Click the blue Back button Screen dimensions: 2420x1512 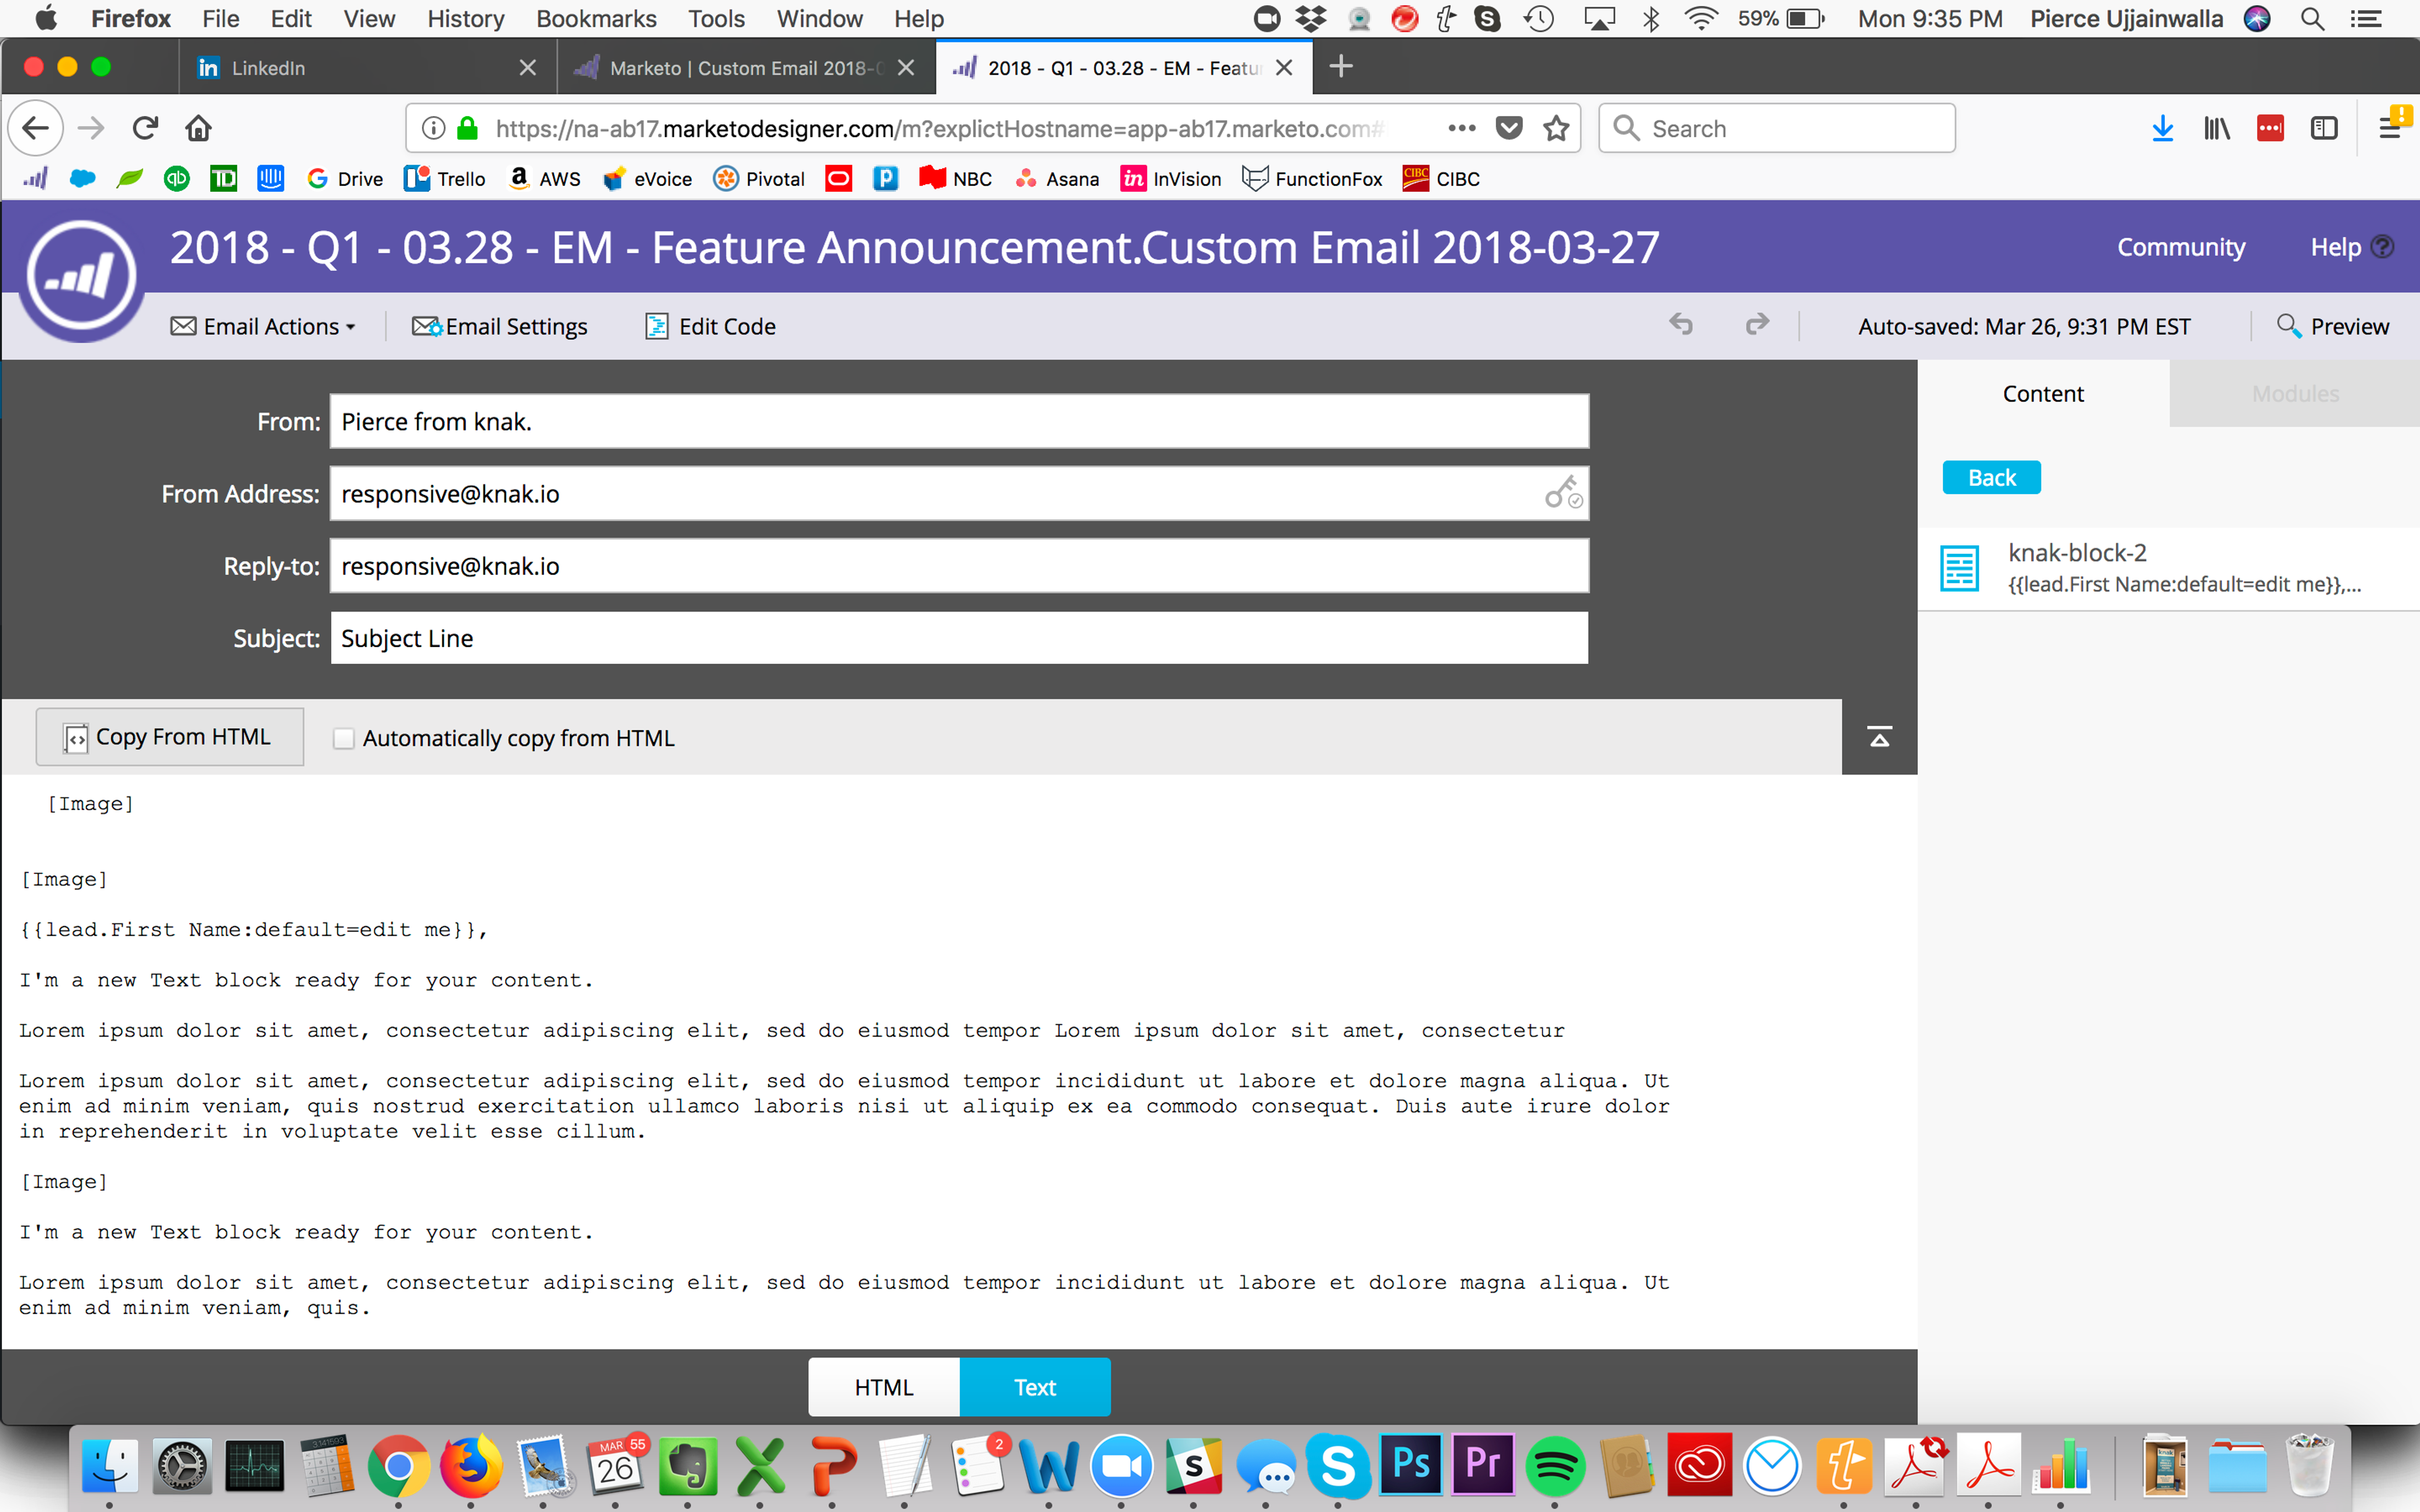pyautogui.click(x=1991, y=478)
